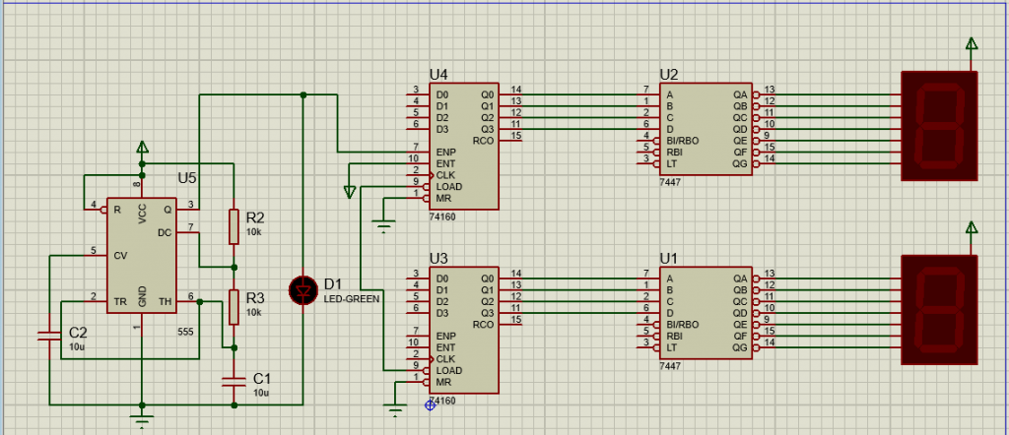Click the 10k value under R2
This screenshot has height=435, width=1009.
[254, 232]
